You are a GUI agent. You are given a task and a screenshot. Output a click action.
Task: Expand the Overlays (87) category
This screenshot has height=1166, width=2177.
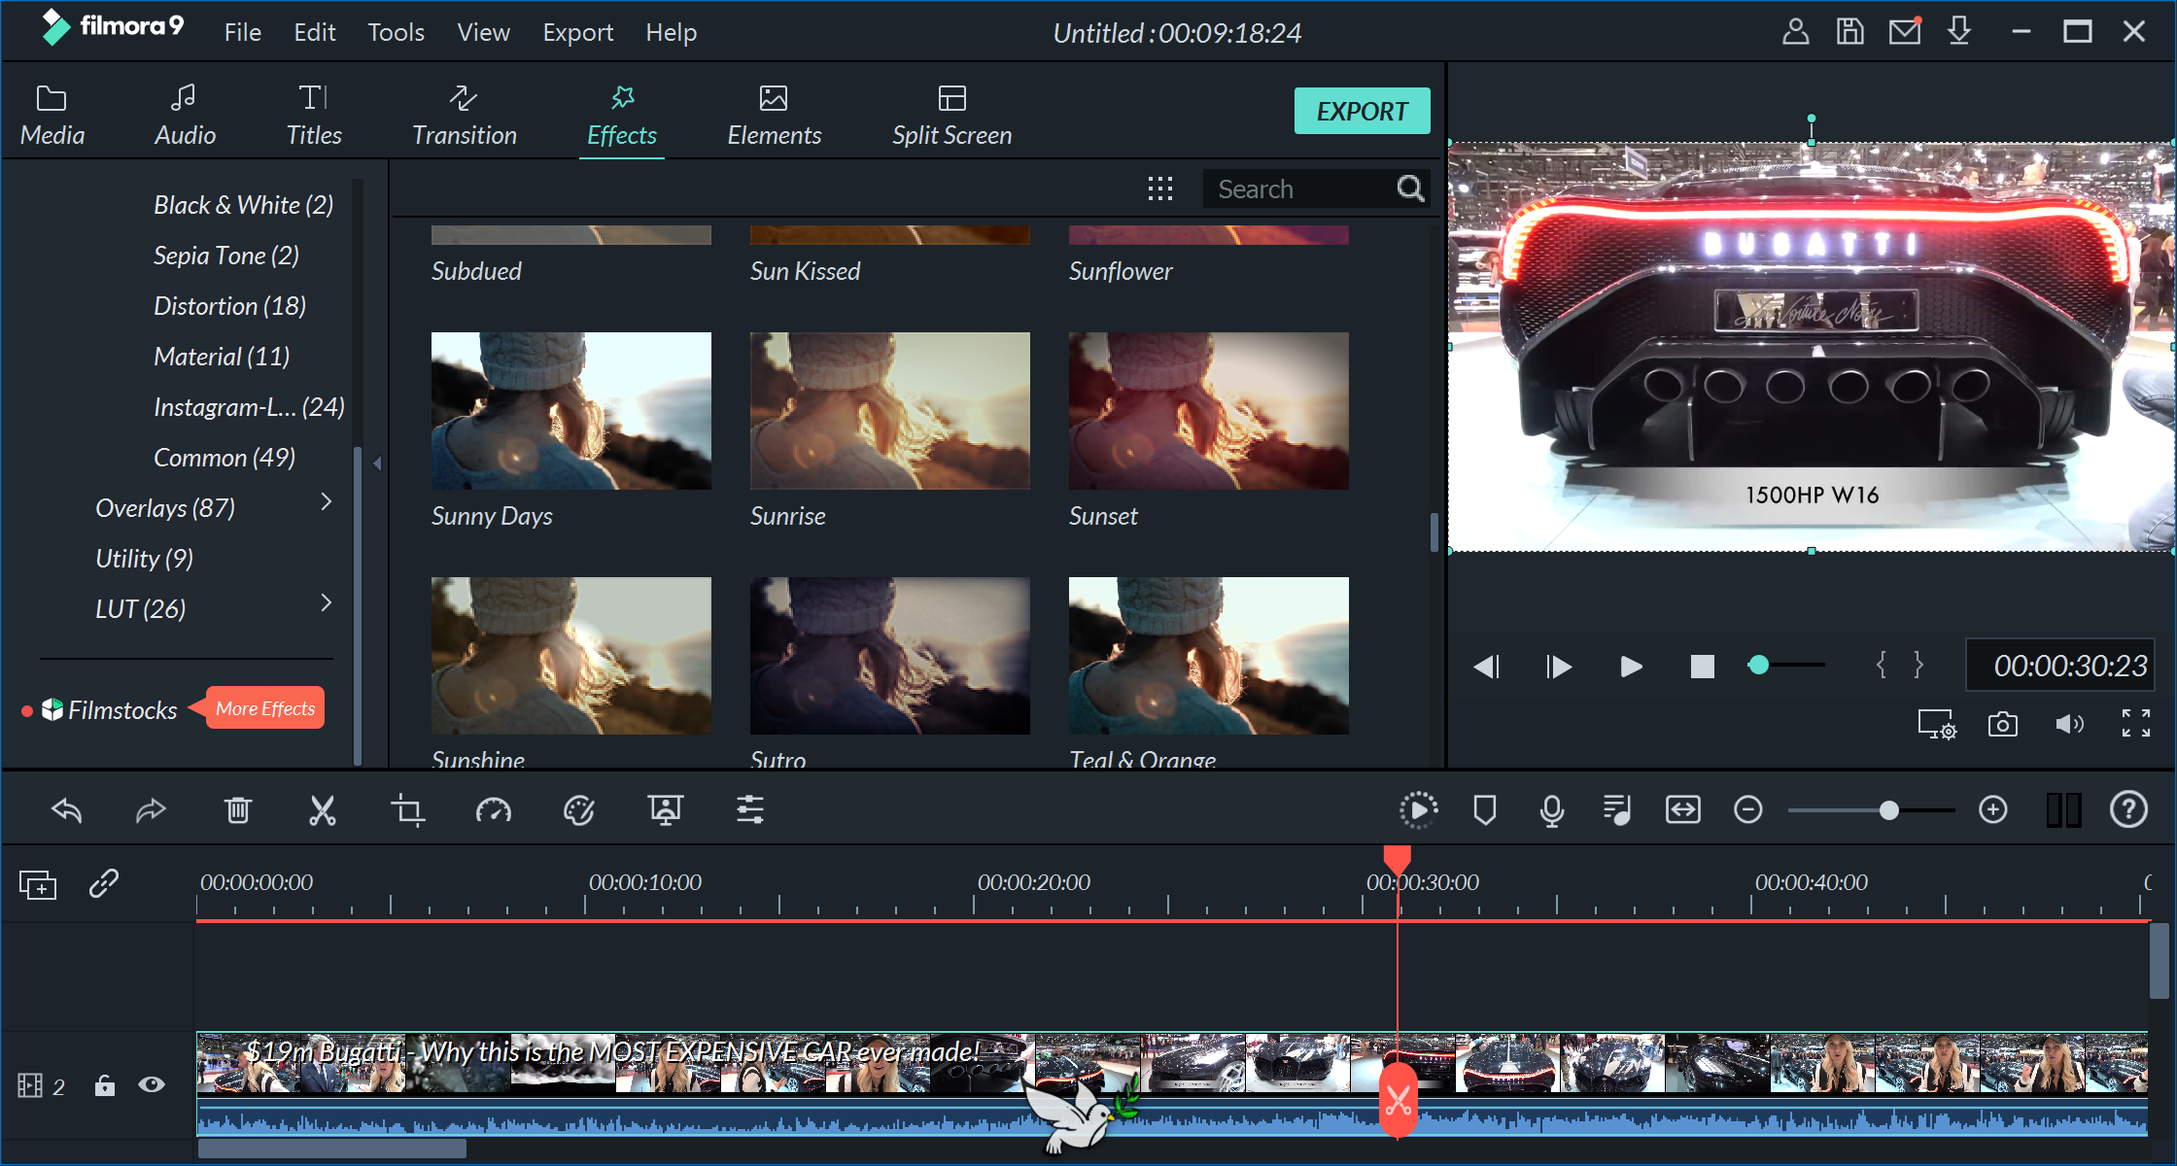point(327,501)
